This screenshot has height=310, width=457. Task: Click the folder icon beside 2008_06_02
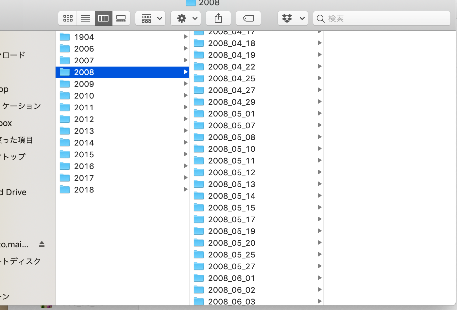(199, 289)
